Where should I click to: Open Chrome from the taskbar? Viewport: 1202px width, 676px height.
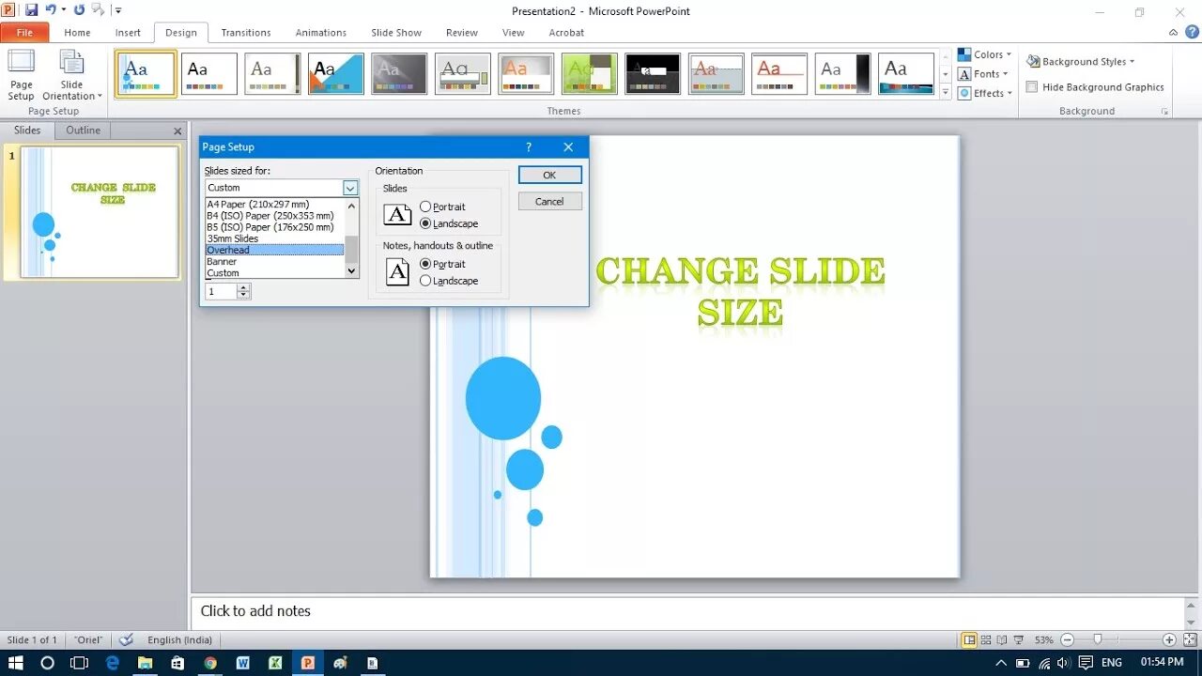point(210,663)
